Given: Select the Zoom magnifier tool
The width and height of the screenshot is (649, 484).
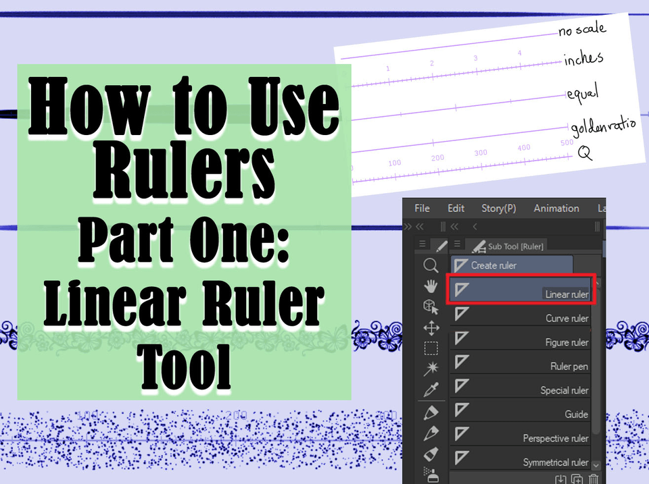Looking at the screenshot, I should point(431,265).
